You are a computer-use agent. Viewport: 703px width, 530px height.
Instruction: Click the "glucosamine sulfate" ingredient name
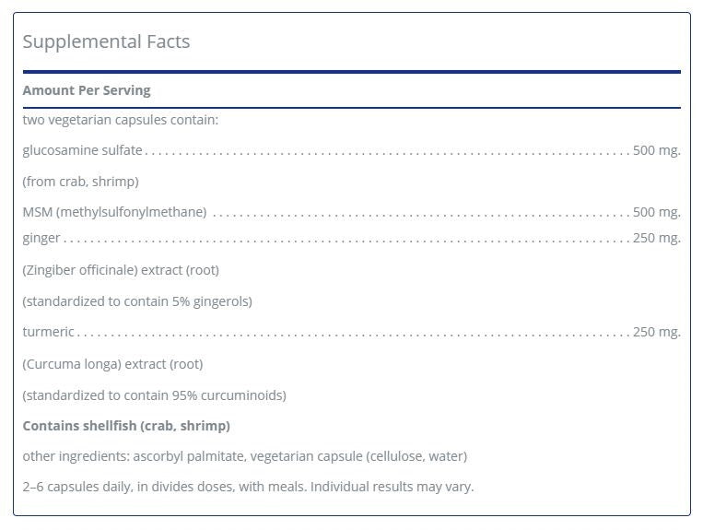click(x=83, y=150)
